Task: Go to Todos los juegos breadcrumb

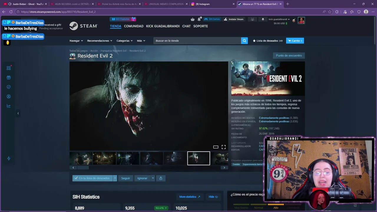Action: pyautogui.click(x=78, y=51)
